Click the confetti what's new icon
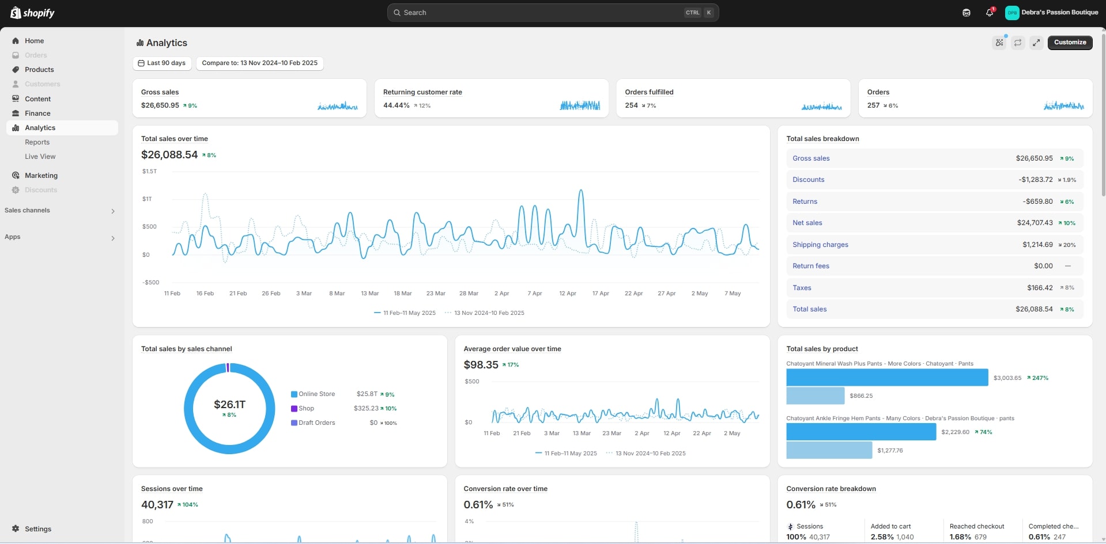The height and width of the screenshot is (544, 1106). 999,43
